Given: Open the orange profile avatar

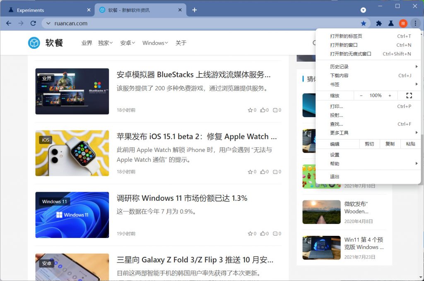Looking at the screenshot, I should coord(403,24).
